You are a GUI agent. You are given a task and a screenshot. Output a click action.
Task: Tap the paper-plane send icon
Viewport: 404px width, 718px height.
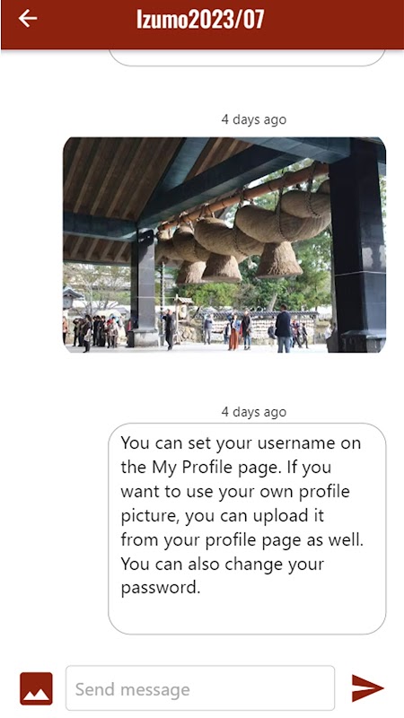point(367,687)
